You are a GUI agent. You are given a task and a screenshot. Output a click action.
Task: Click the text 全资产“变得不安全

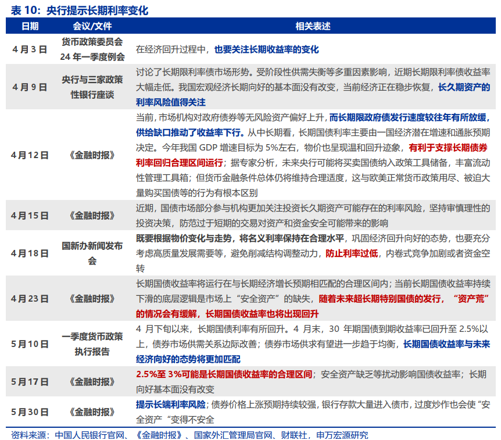[x=175, y=420]
